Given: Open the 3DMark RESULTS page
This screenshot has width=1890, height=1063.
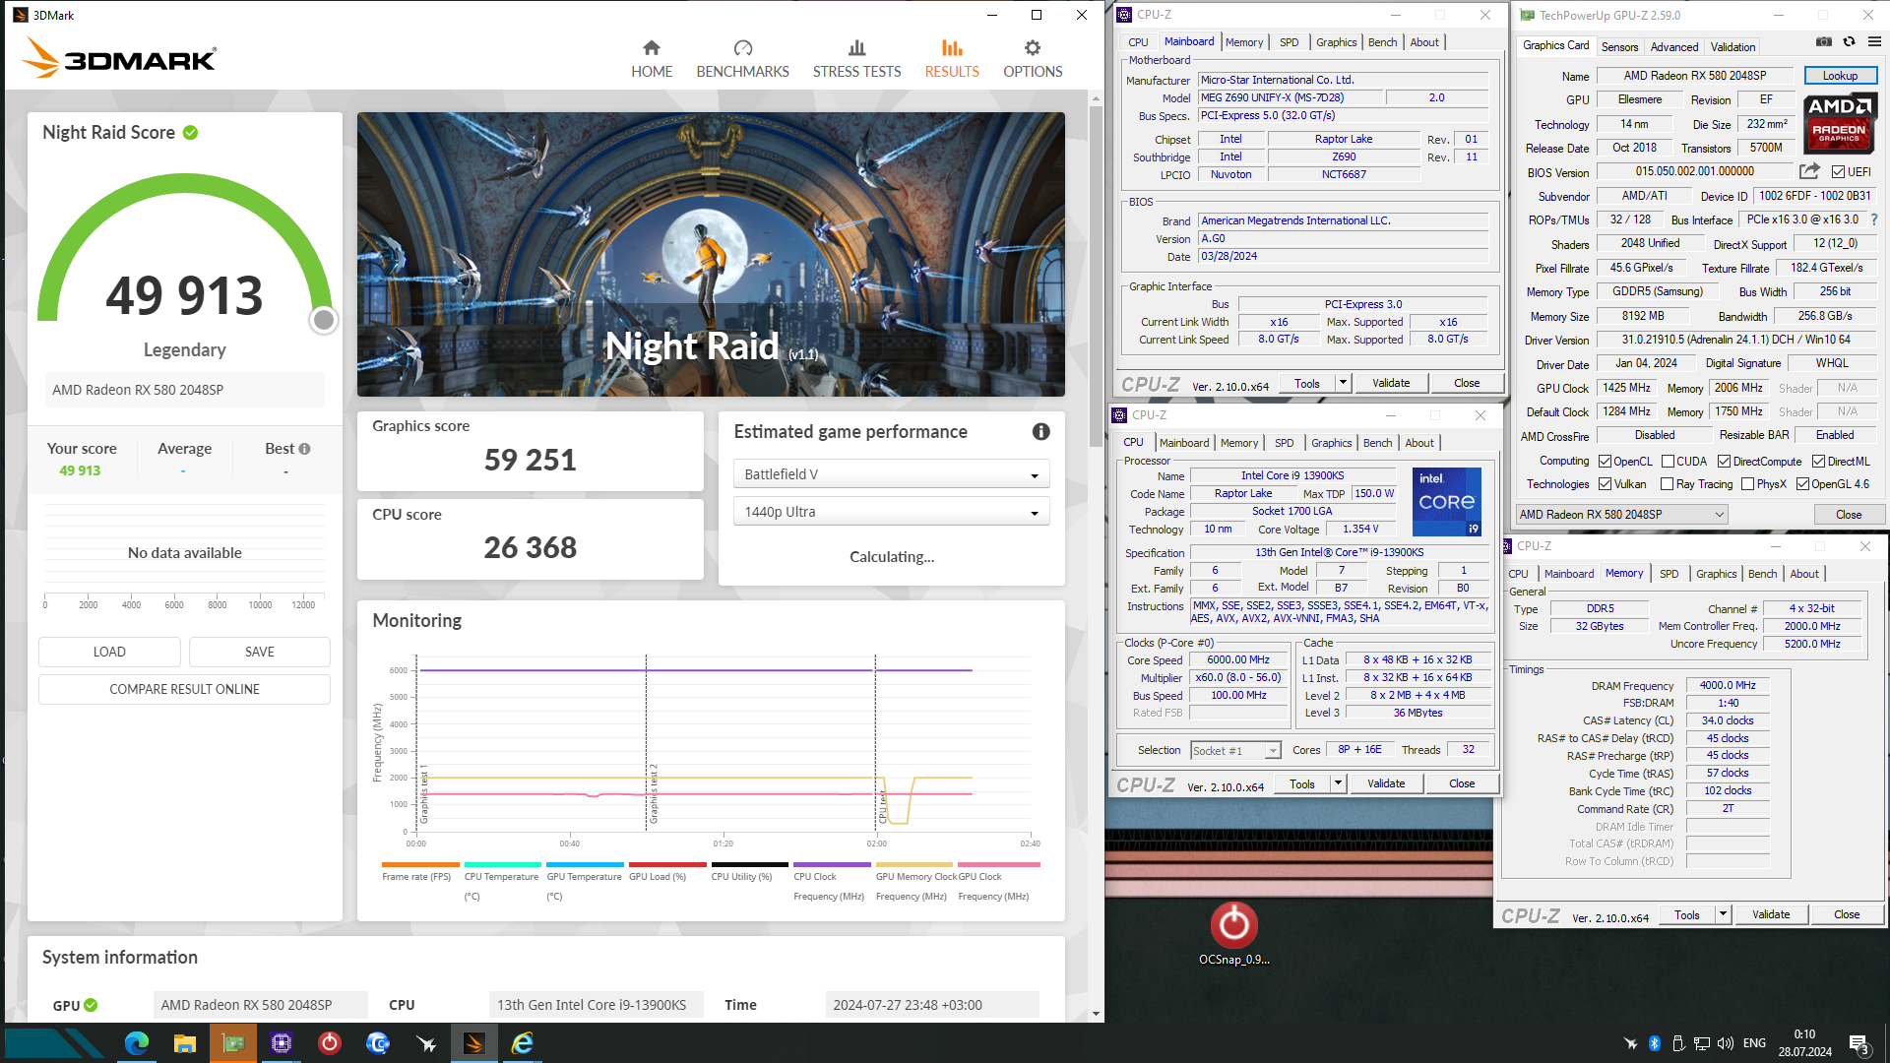Looking at the screenshot, I should 952,59.
